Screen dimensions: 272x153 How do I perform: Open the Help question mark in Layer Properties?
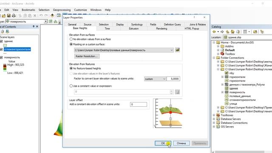click(194, 17)
